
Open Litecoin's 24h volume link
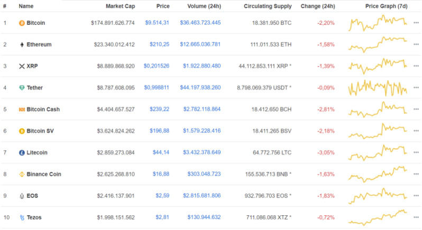pyautogui.click(x=201, y=152)
